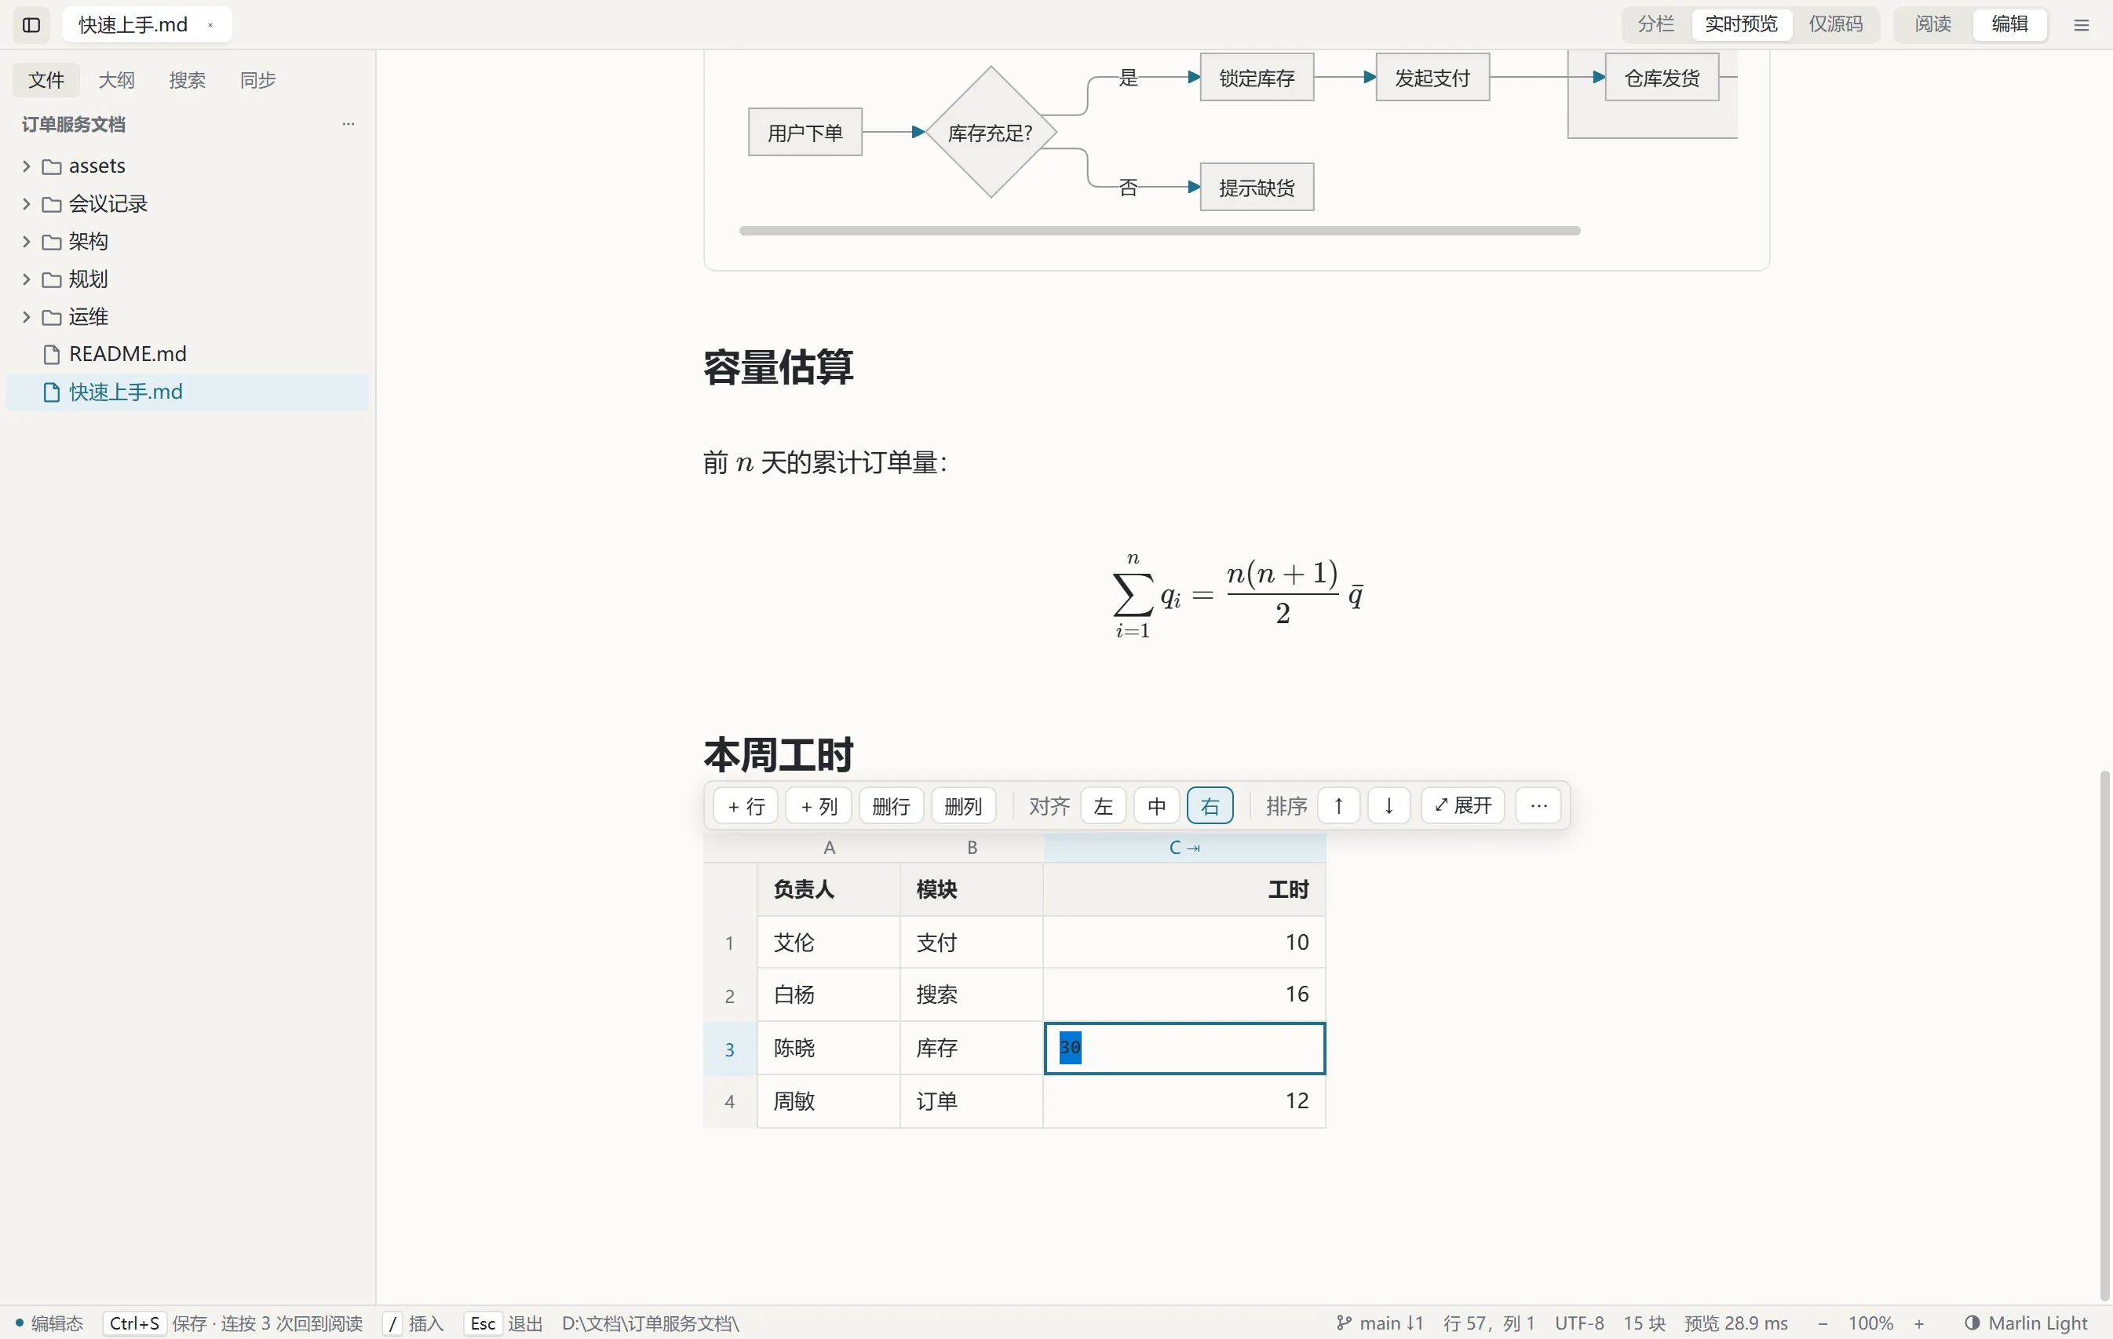Zoom in with the plus button

tap(1919, 1323)
